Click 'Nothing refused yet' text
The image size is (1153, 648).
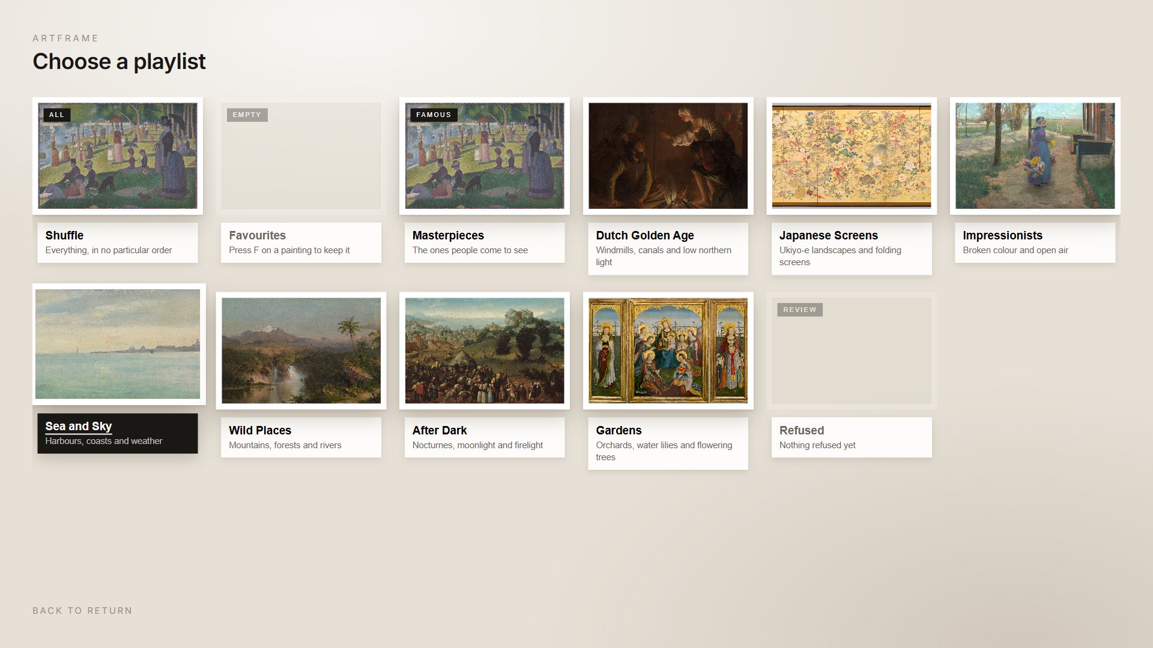click(x=817, y=445)
